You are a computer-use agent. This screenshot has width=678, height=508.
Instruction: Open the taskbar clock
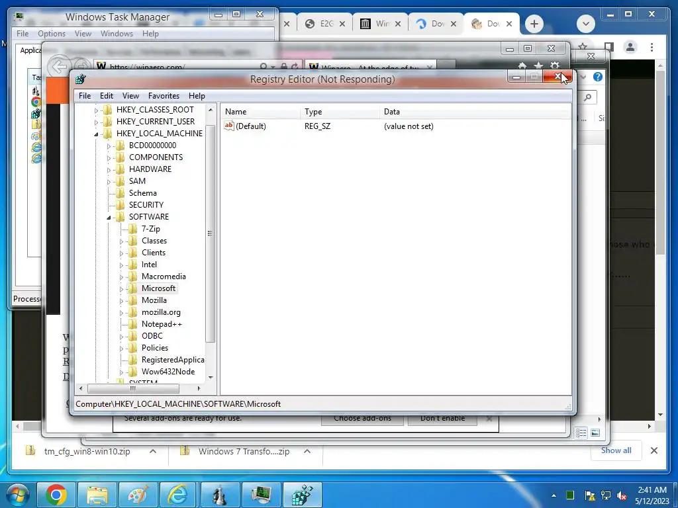point(652,495)
